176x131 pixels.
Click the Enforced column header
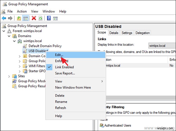pos(172,60)
